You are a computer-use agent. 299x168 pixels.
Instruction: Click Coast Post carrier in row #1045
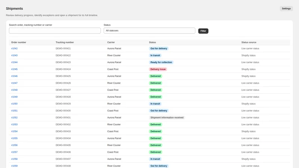[x=113, y=69]
